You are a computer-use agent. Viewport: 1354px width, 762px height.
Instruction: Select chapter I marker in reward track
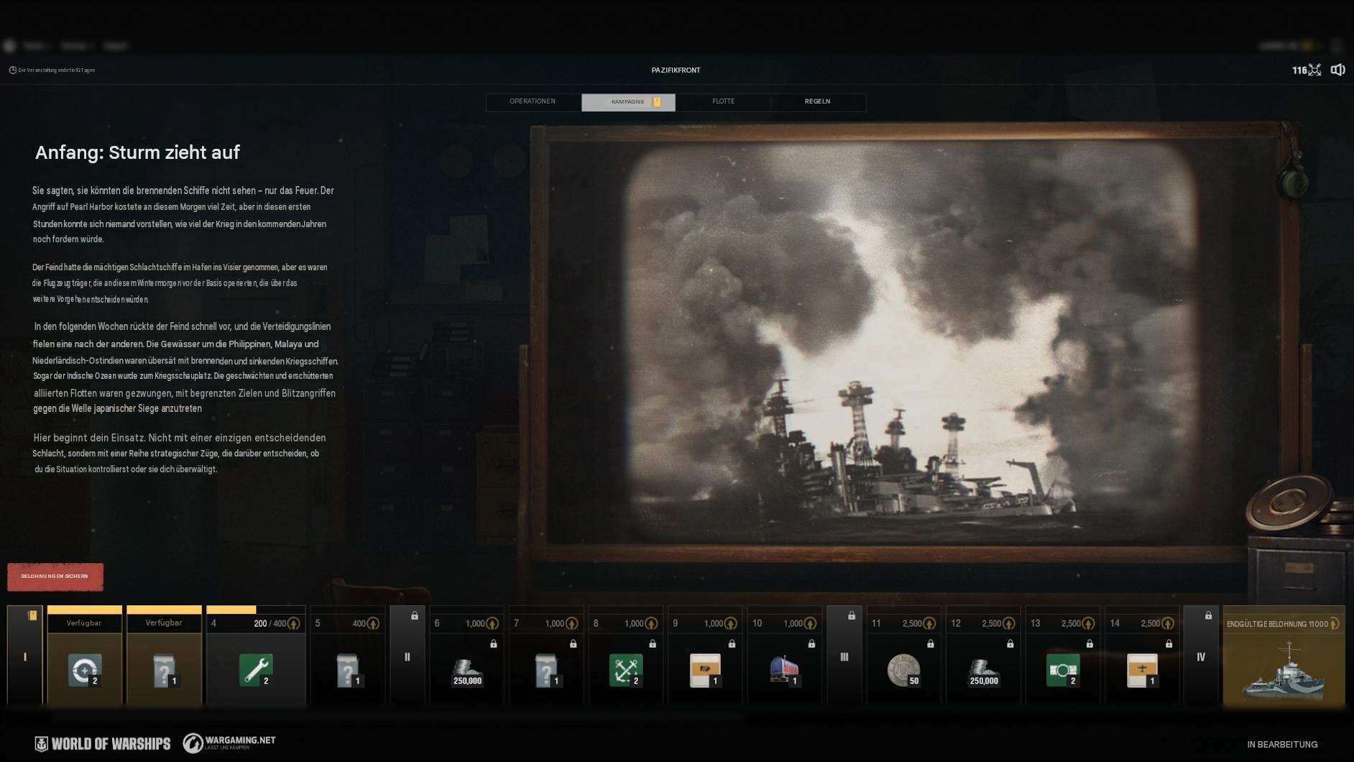click(25, 656)
